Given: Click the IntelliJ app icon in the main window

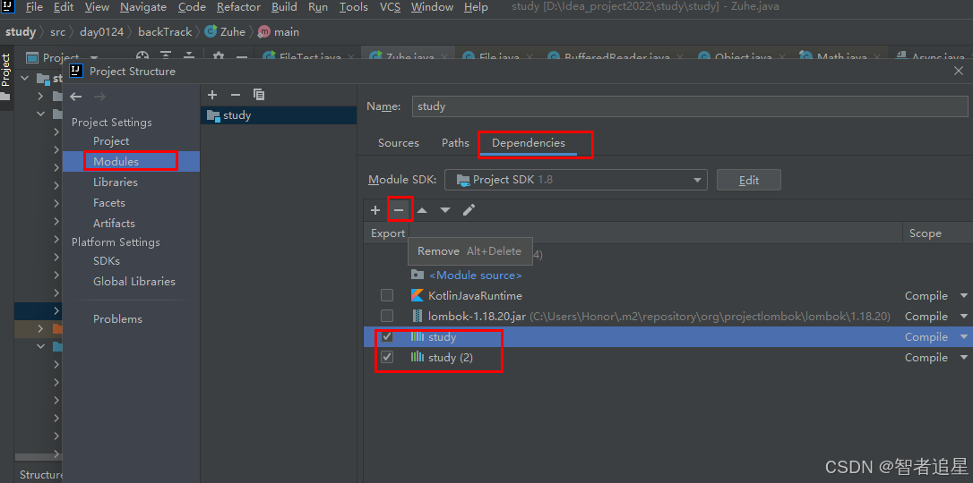Looking at the screenshot, I should [x=7, y=7].
